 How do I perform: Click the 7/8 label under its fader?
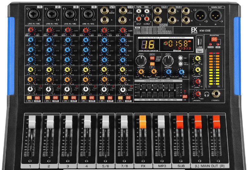point(124,166)
